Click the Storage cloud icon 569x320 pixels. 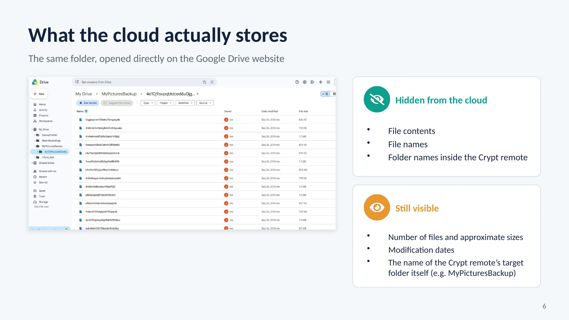click(x=35, y=202)
